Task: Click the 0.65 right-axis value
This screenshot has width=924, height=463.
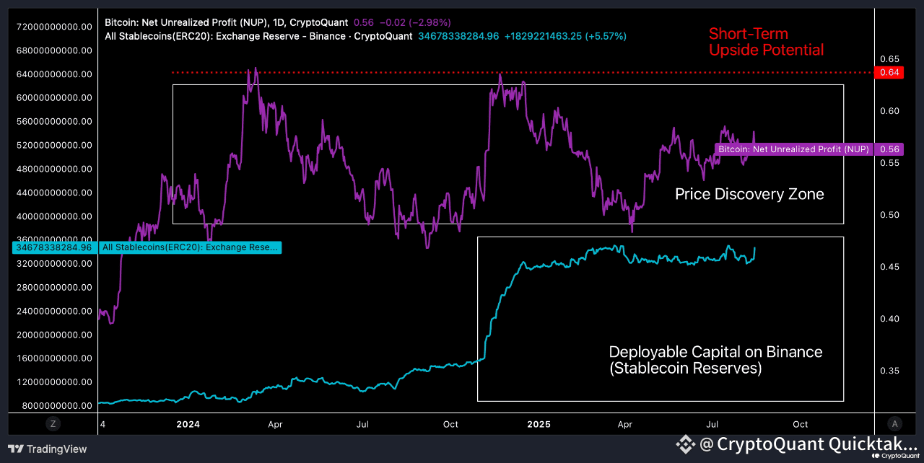Action: point(889,59)
